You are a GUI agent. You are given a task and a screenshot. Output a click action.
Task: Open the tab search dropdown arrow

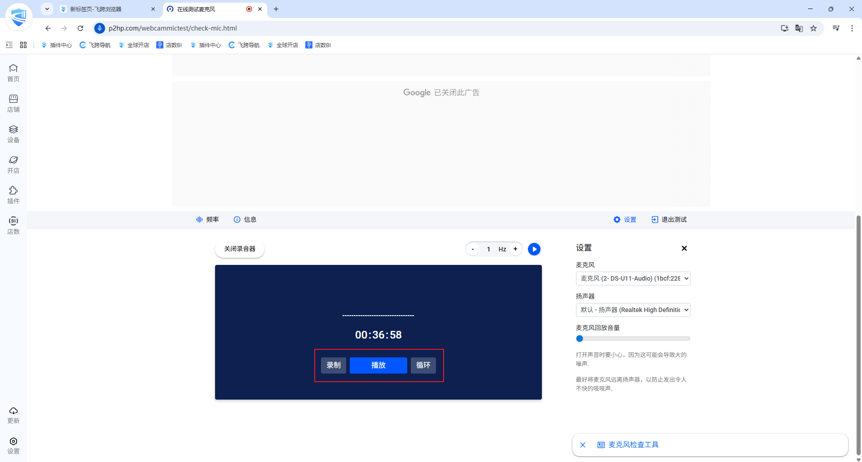point(47,9)
